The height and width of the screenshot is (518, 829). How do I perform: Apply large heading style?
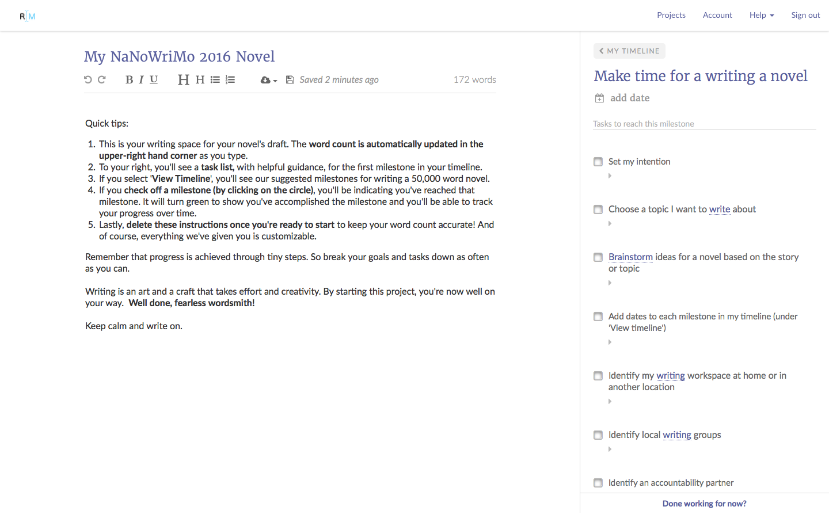(x=184, y=79)
